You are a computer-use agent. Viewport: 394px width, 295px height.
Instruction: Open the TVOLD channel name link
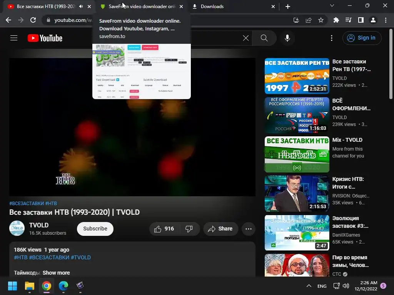tap(39, 225)
